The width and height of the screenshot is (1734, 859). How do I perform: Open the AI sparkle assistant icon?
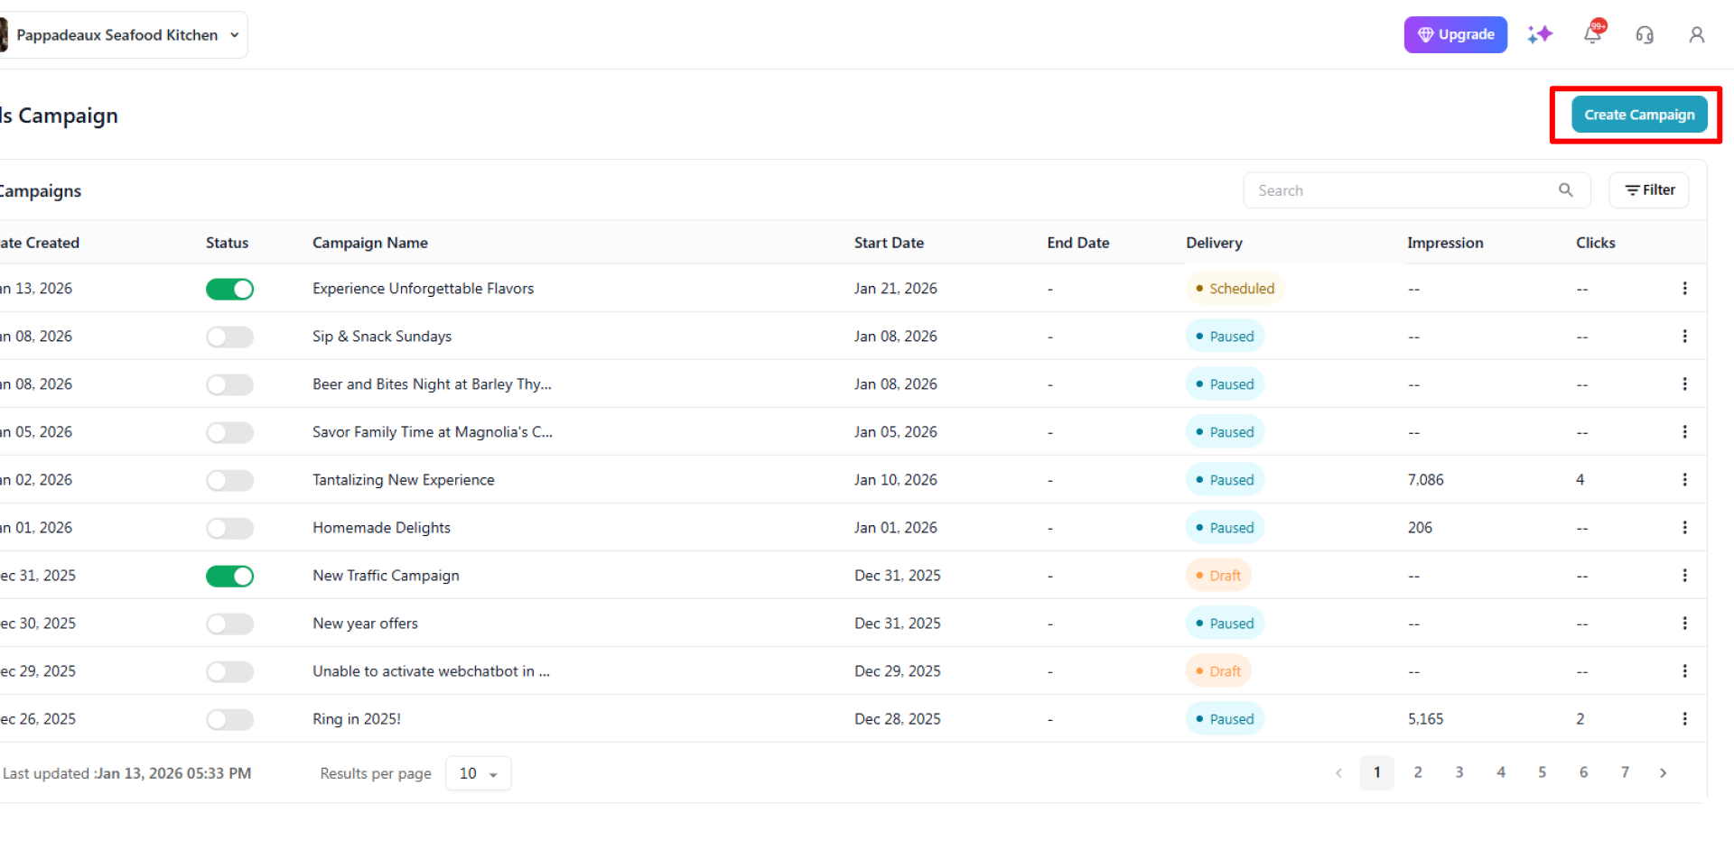tap(1540, 35)
